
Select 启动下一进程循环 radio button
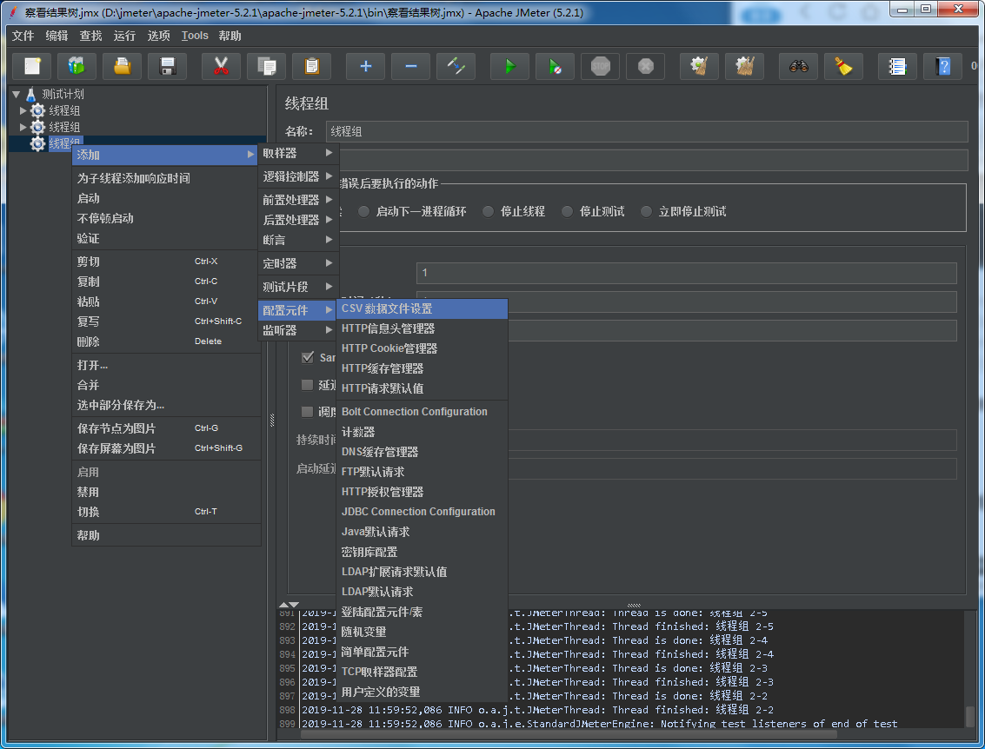click(x=363, y=211)
